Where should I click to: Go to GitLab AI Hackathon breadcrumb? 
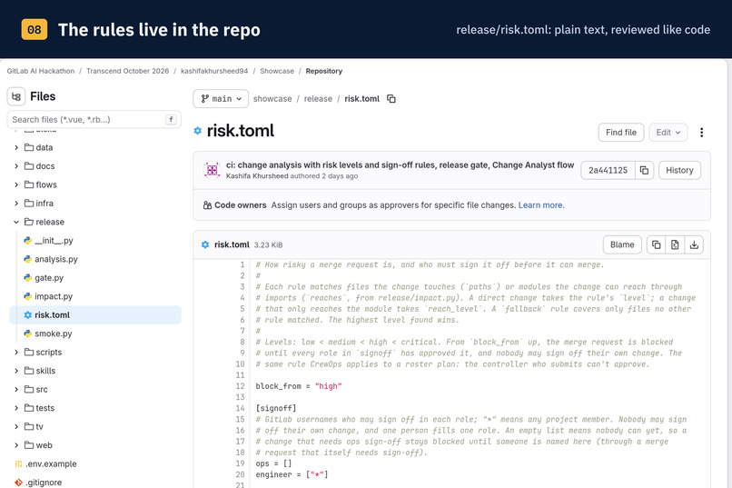(41, 71)
